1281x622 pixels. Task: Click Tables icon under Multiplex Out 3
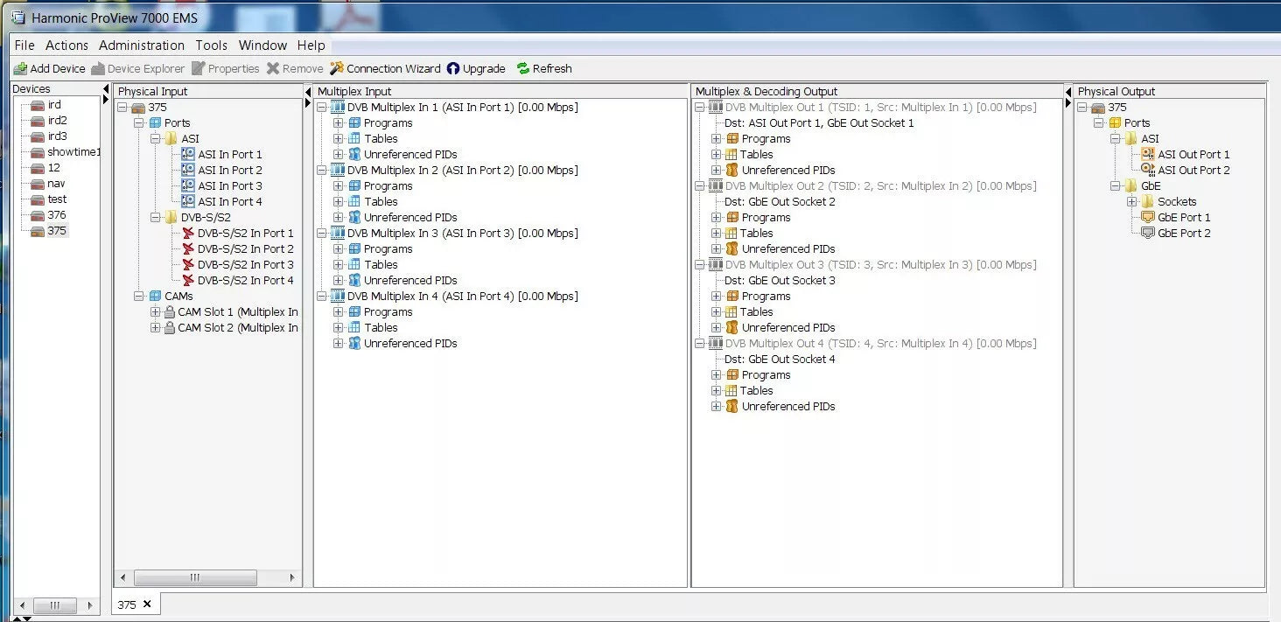pyautogui.click(x=731, y=311)
